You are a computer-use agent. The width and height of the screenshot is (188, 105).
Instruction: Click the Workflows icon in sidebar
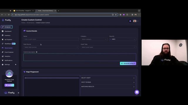point(3,44)
